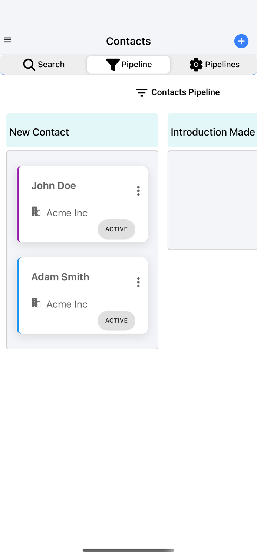Tap the ACTIVE badge on Adam Smith's card
257x557 pixels.
[116, 321]
